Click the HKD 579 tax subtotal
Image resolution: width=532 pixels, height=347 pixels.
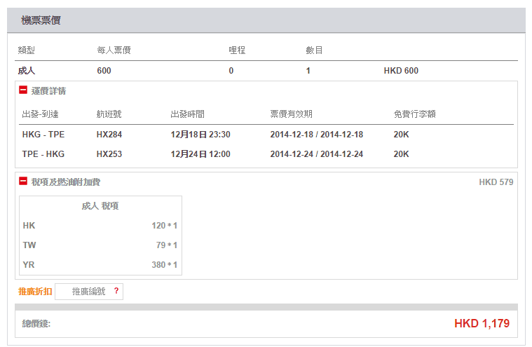[496, 182]
